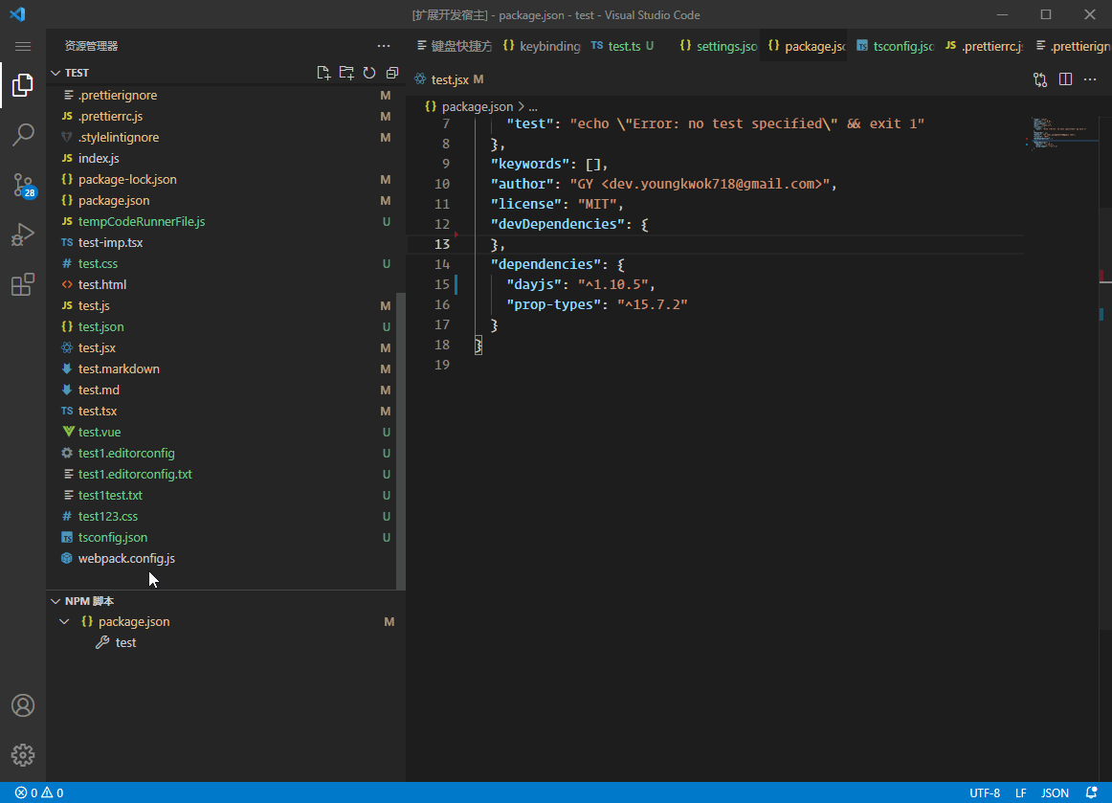Open editor more actions ellipsis

(x=1090, y=79)
